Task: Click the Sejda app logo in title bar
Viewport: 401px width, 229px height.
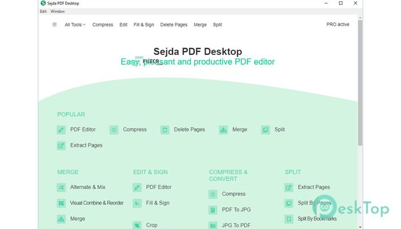Action: click(43, 3)
